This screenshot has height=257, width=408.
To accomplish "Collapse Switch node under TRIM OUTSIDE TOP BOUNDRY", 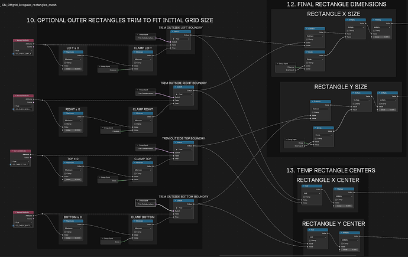I will (175, 142).
